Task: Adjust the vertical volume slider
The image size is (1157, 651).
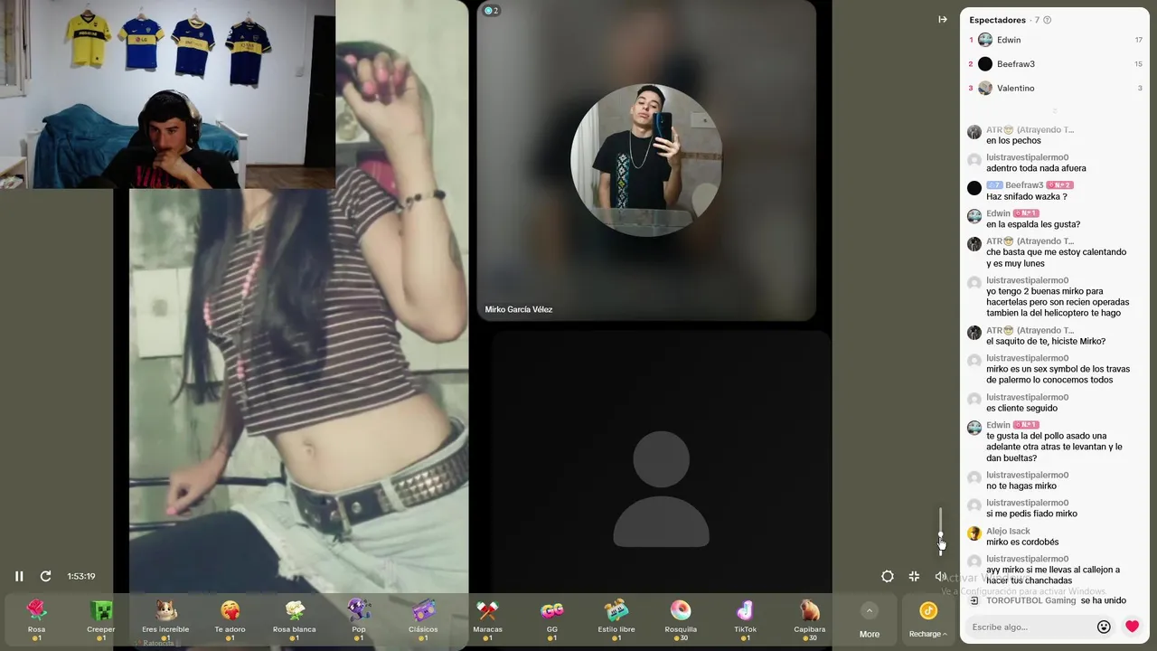Action: (940, 531)
